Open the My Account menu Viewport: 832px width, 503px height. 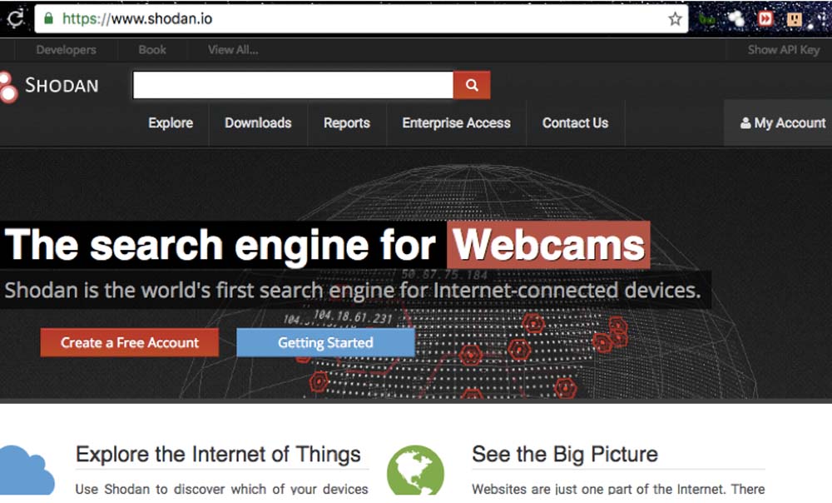coord(783,122)
